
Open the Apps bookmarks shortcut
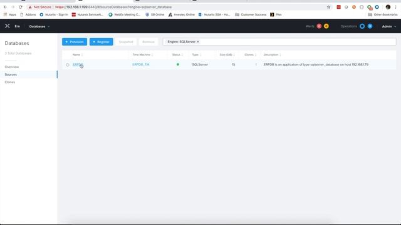coord(10,15)
